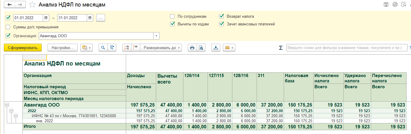This screenshot has height=134, width=411.
Task: Click the printer icon at top right
Action: tap(395, 4)
